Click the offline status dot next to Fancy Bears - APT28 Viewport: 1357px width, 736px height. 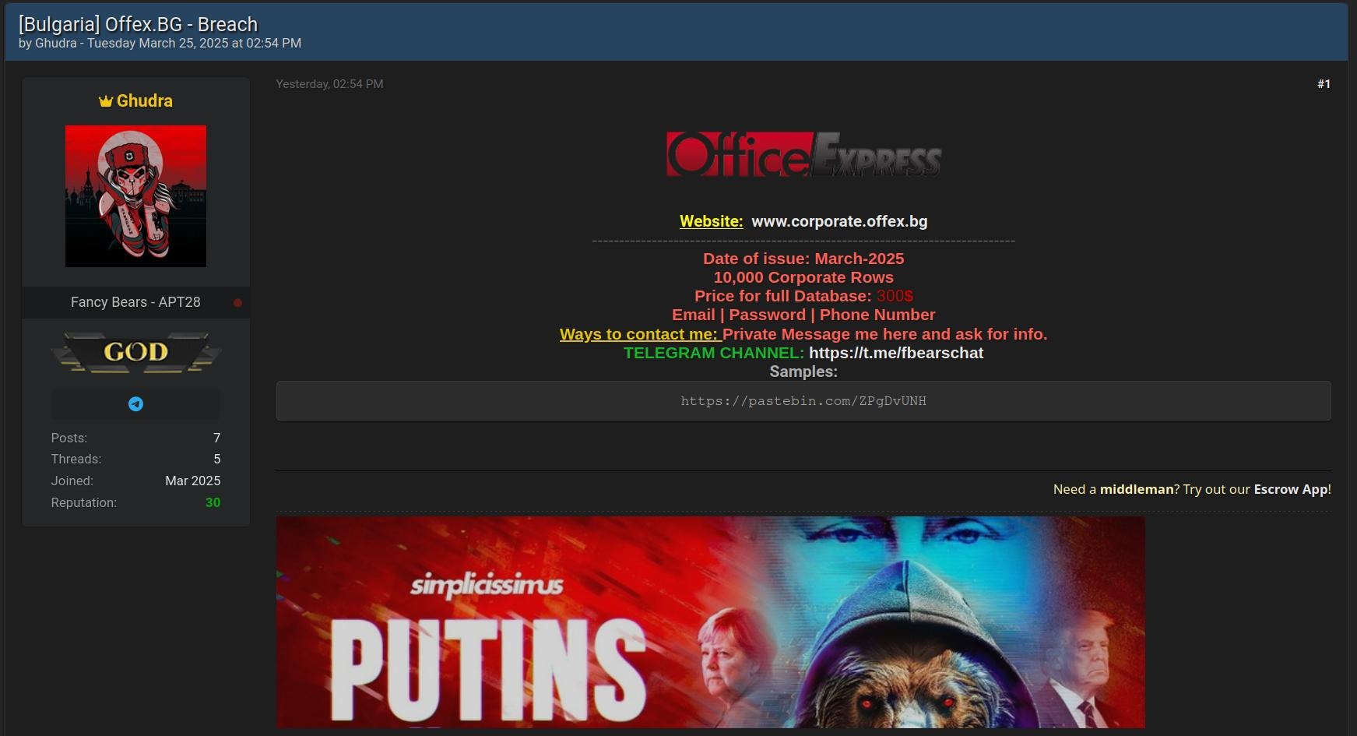[x=237, y=303]
